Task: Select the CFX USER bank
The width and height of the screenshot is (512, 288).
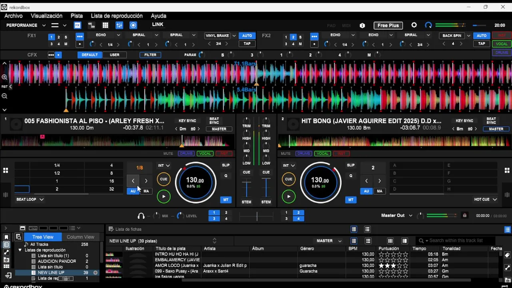Action: tap(114, 55)
